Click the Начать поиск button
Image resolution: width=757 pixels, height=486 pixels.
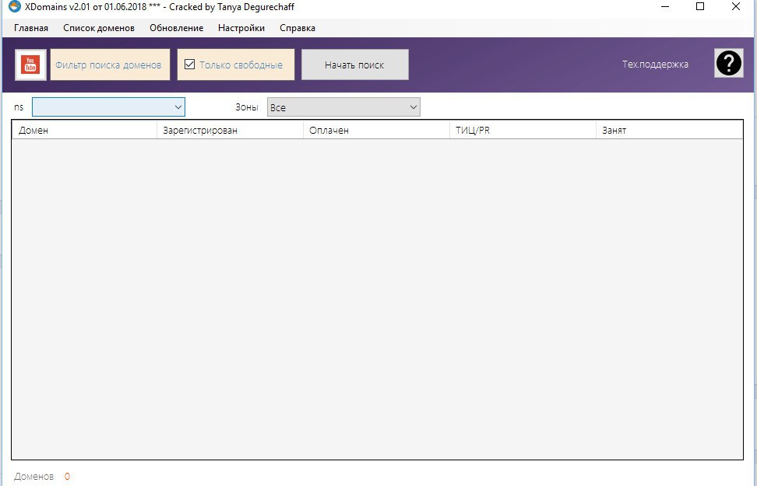coord(355,65)
